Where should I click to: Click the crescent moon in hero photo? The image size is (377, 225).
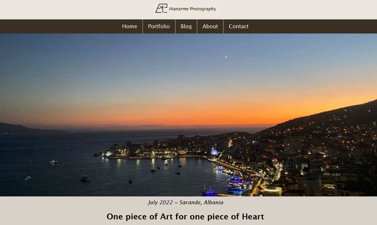(x=226, y=56)
